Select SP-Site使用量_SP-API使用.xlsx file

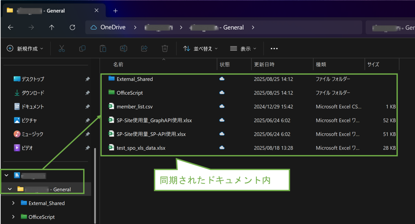point(151,134)
